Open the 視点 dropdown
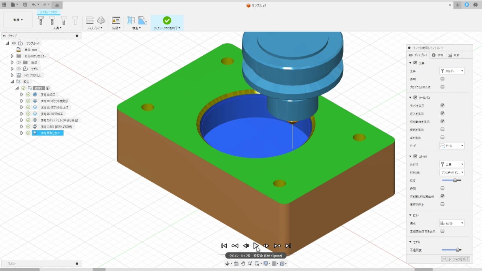Screen dimensions: 482x271 click(452, 223)
